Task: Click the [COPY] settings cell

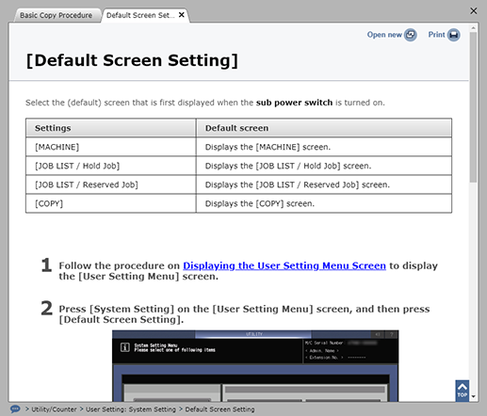Action: (111, 203)
